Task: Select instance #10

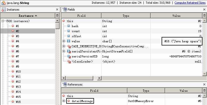Action: pos(18,71)
